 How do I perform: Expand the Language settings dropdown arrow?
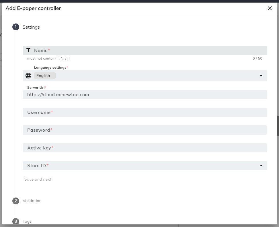tap(261, 76)
